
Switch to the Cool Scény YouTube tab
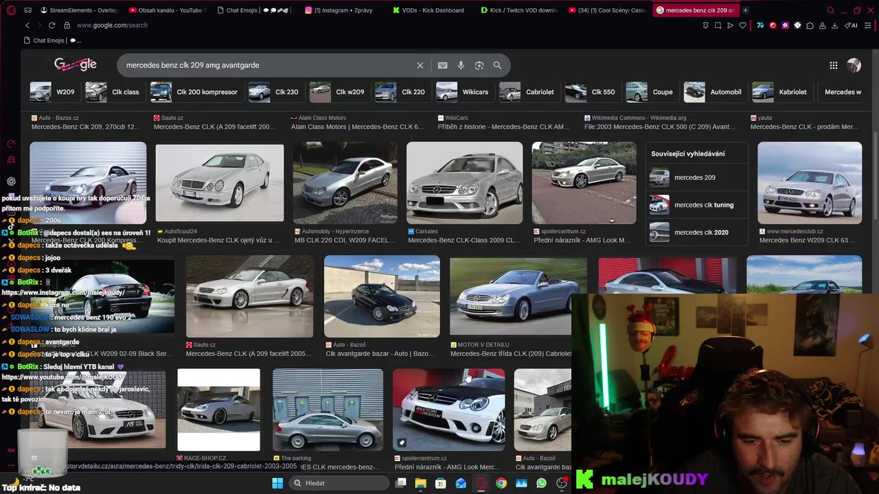tap(606, 10)
